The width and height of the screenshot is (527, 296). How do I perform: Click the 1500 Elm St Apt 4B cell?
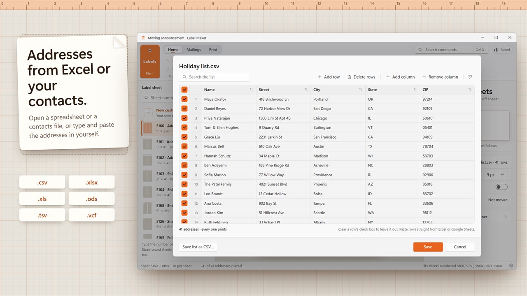[283, 118]
